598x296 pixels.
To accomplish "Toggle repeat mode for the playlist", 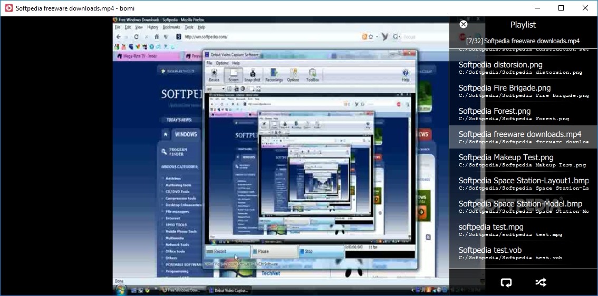I will point(506,282).
